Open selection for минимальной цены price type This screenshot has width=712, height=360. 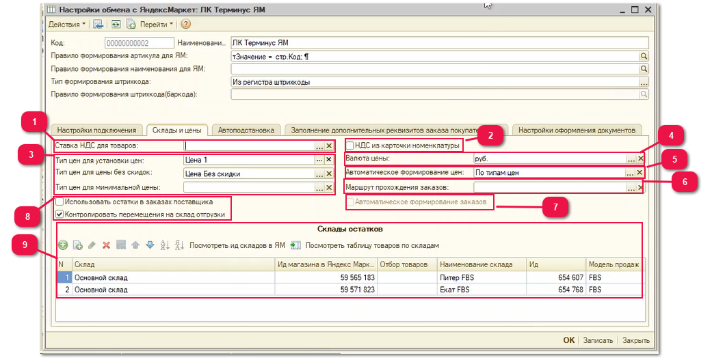tap(319, 187)
